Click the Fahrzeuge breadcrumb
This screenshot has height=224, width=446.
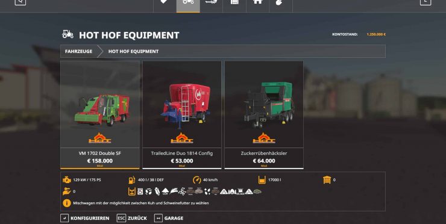coord(79,51)
